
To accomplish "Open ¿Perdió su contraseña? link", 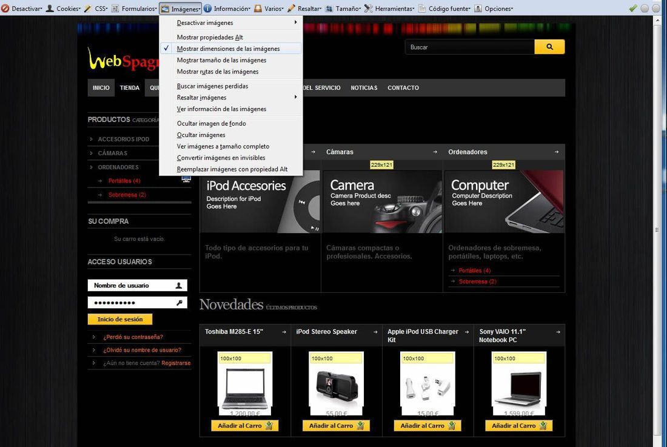I will point(133,337).
